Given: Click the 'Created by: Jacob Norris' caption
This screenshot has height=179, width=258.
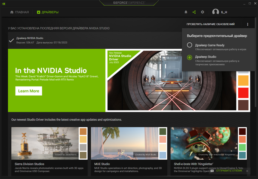Looking at the screenshot, I should click(x=66, y=155).
